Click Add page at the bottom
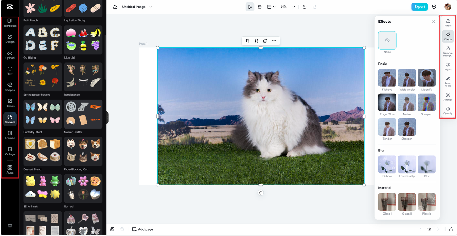The image size is (457, 236). pos(143,229)
